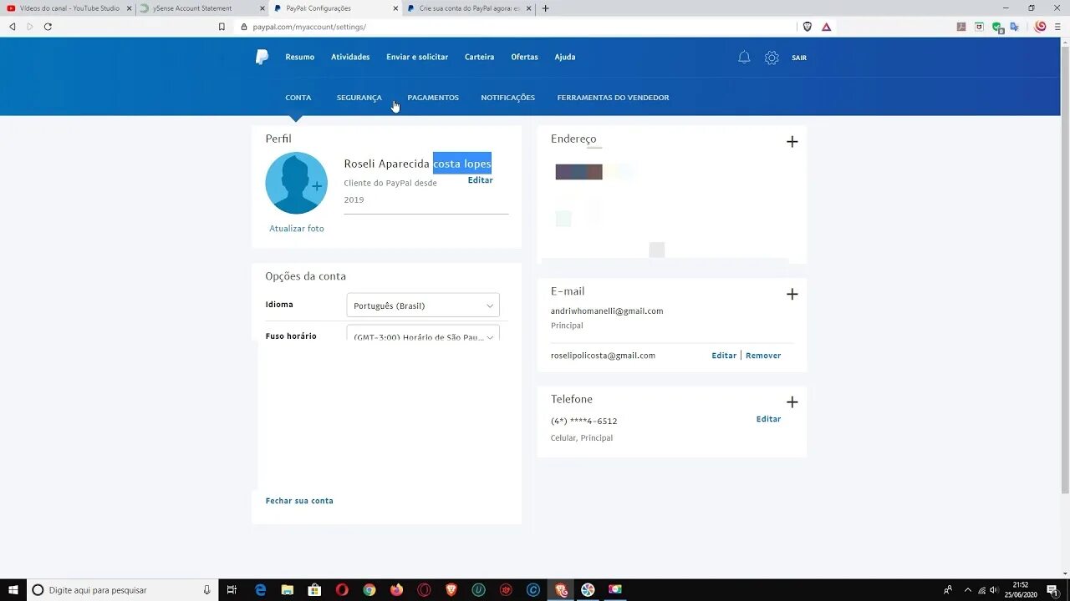Screen dimensions: 1070x601
Task: Add a new phone with plus icon
Action: 792,402
